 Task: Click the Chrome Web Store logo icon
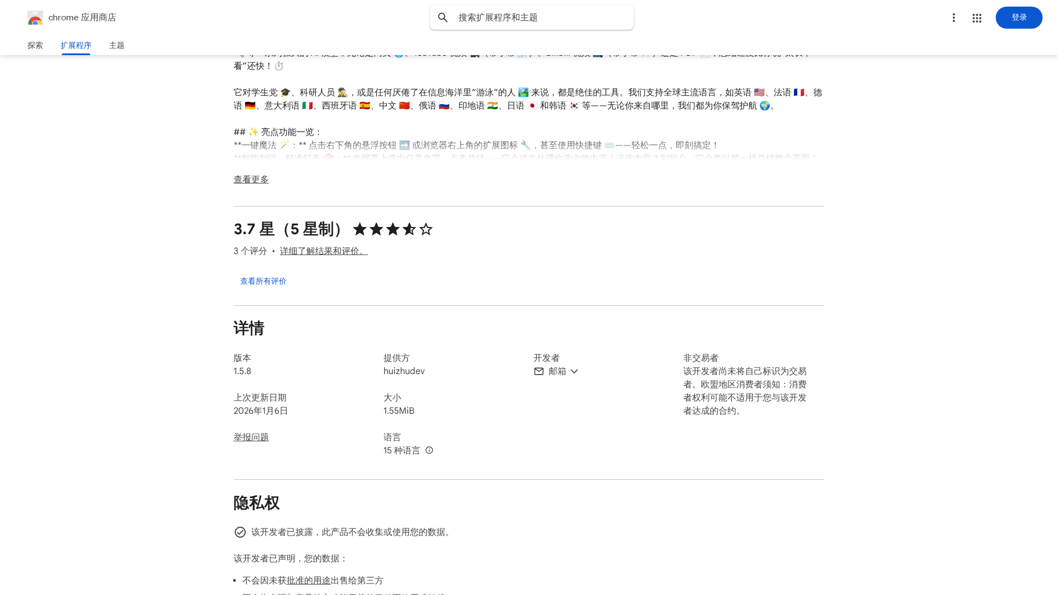click(x=35, y=18)
